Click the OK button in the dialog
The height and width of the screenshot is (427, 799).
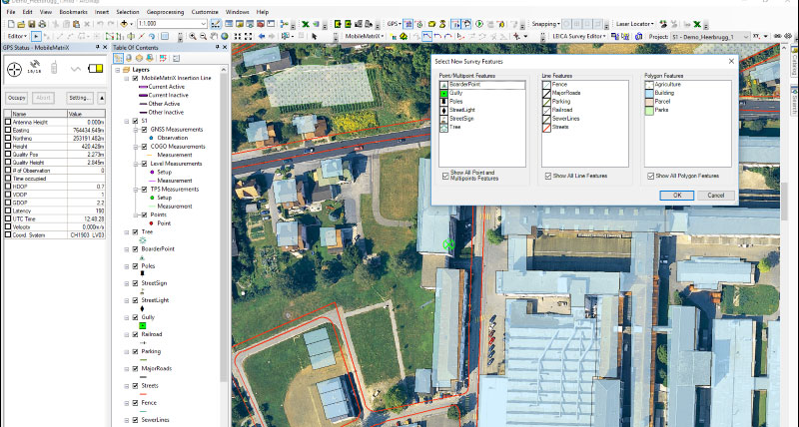(677, 195)
